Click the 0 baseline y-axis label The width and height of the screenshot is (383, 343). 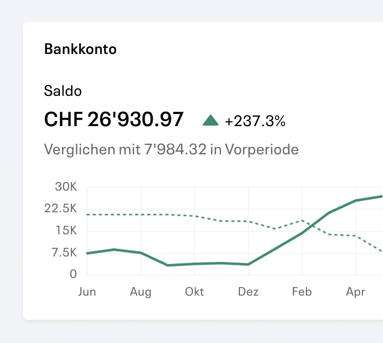73,274
